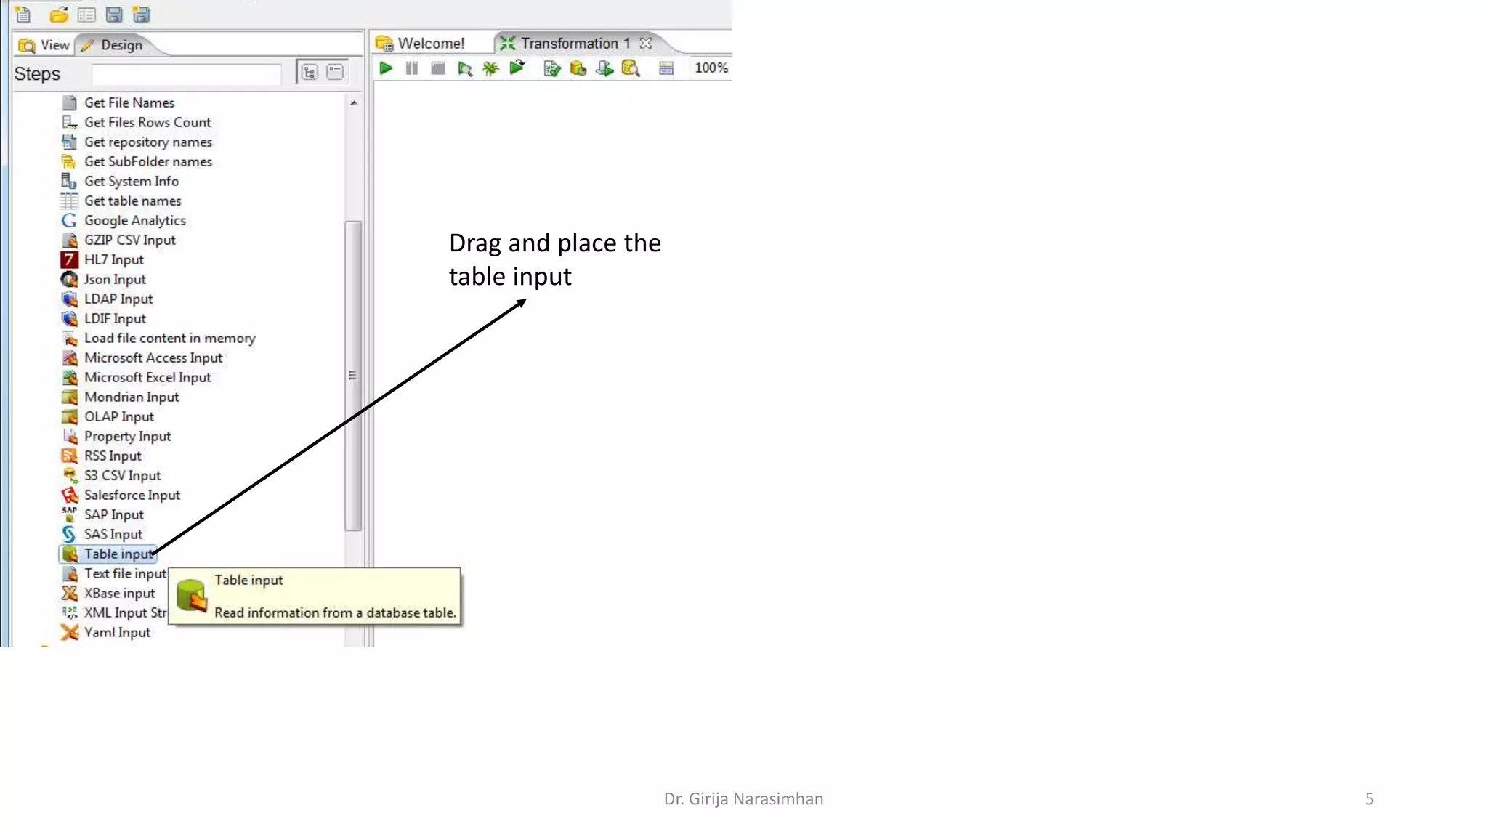1488x837 pixels.
Task: Click the Impact analysis icon
Action: pos(578,69)
